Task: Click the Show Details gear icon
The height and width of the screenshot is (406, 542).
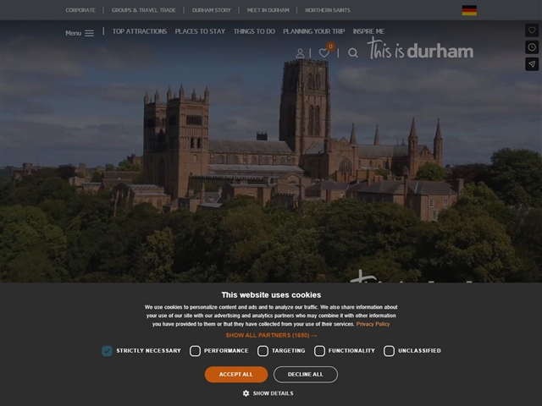Action: pyautogui.click(x=246, y=393)
